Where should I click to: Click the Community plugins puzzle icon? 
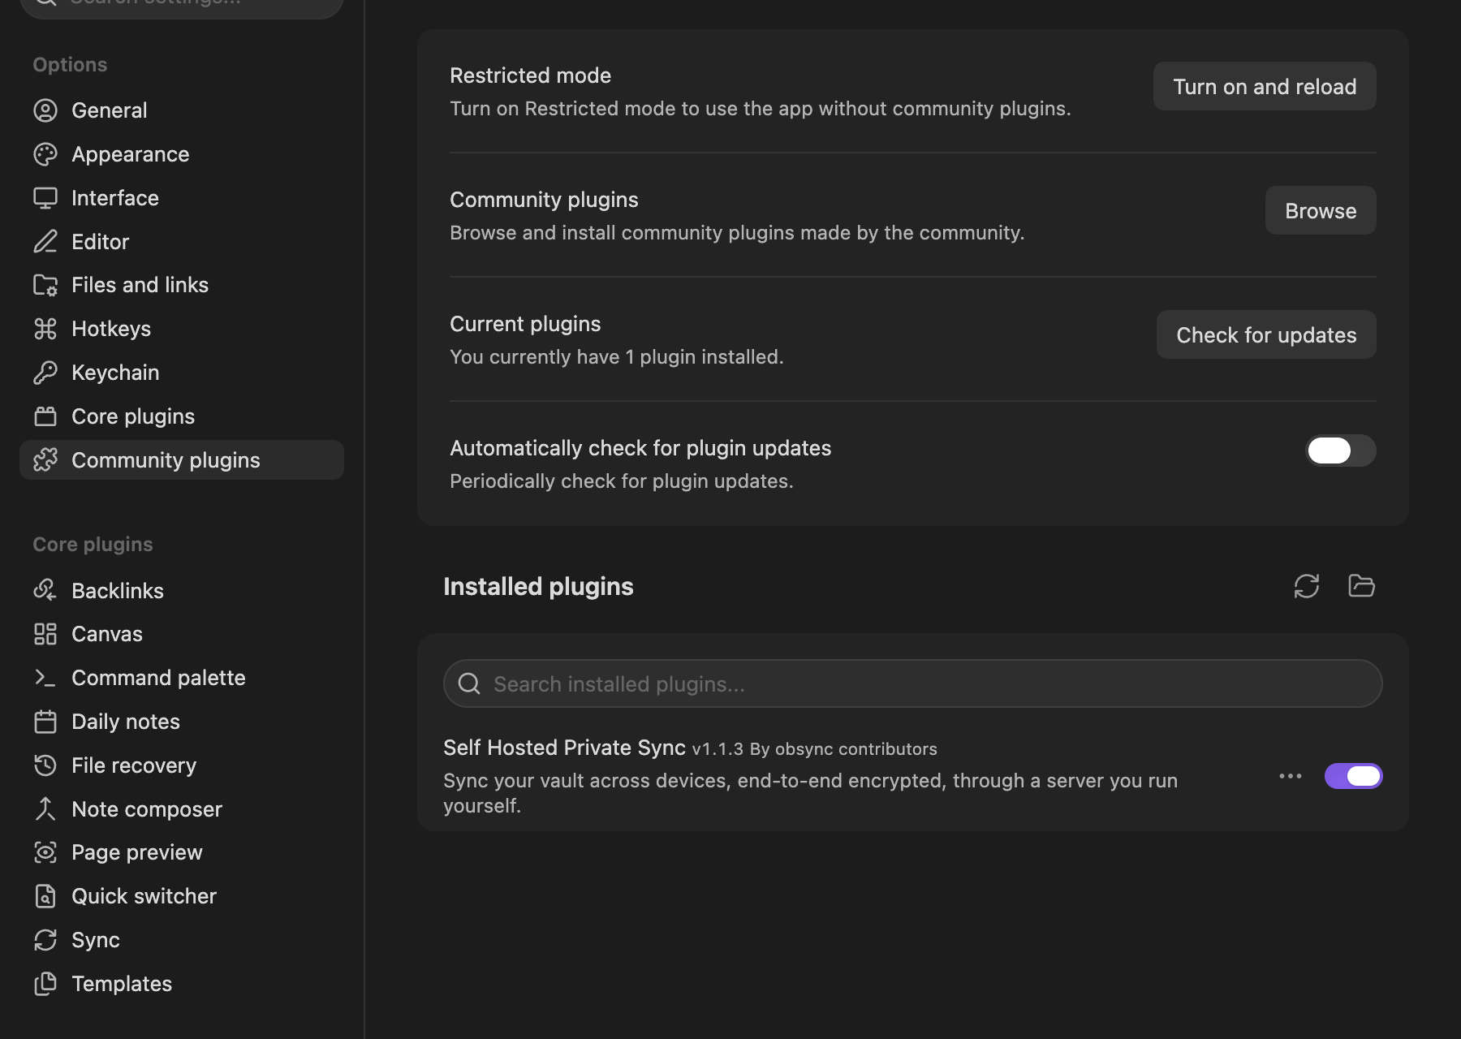coord(45,460)
